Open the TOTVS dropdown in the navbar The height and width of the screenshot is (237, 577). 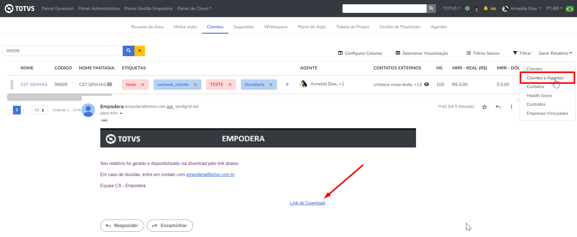[451, 8]
